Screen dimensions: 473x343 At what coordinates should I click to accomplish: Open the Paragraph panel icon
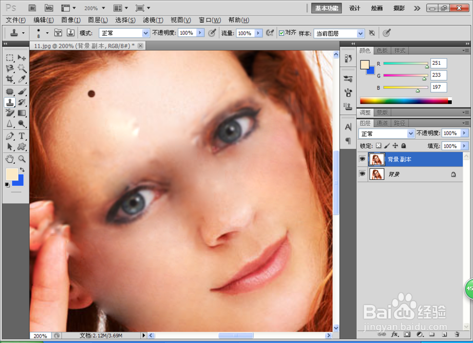[348, 141]
